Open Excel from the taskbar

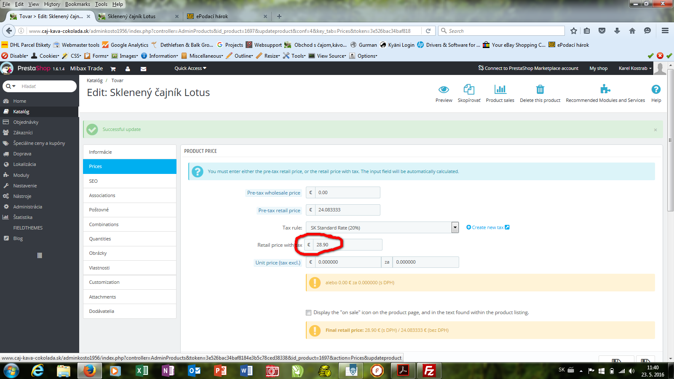coord(142,371)
